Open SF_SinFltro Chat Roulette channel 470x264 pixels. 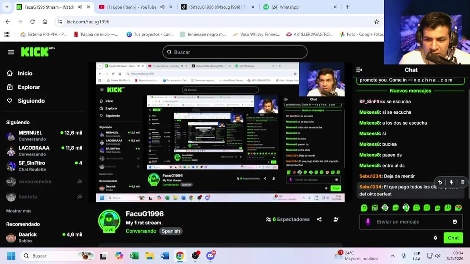point(44,166)
